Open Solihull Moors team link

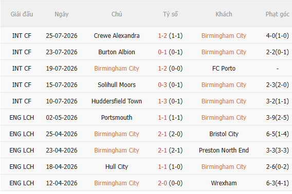tap(117, 85)
